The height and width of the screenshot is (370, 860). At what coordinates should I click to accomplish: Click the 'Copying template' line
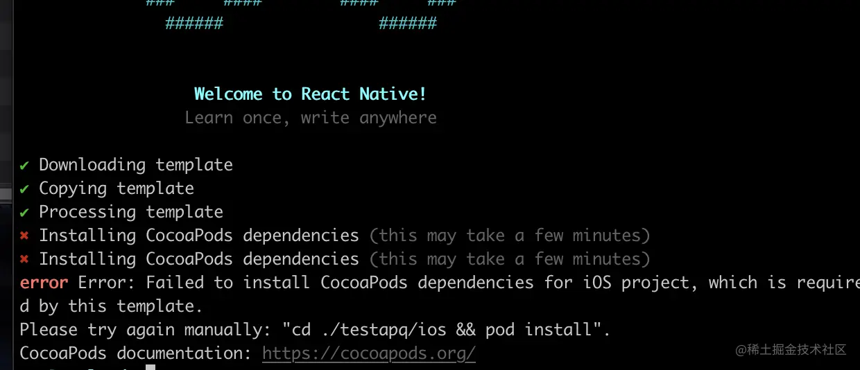click(x=117, y=188)
